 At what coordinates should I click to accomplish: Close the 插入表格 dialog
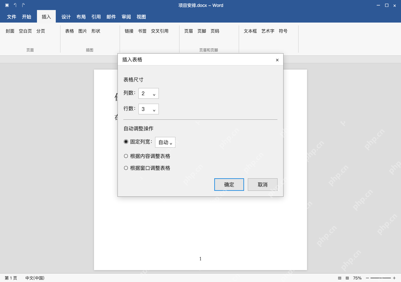pyautogui.click(x=277, y=60)
